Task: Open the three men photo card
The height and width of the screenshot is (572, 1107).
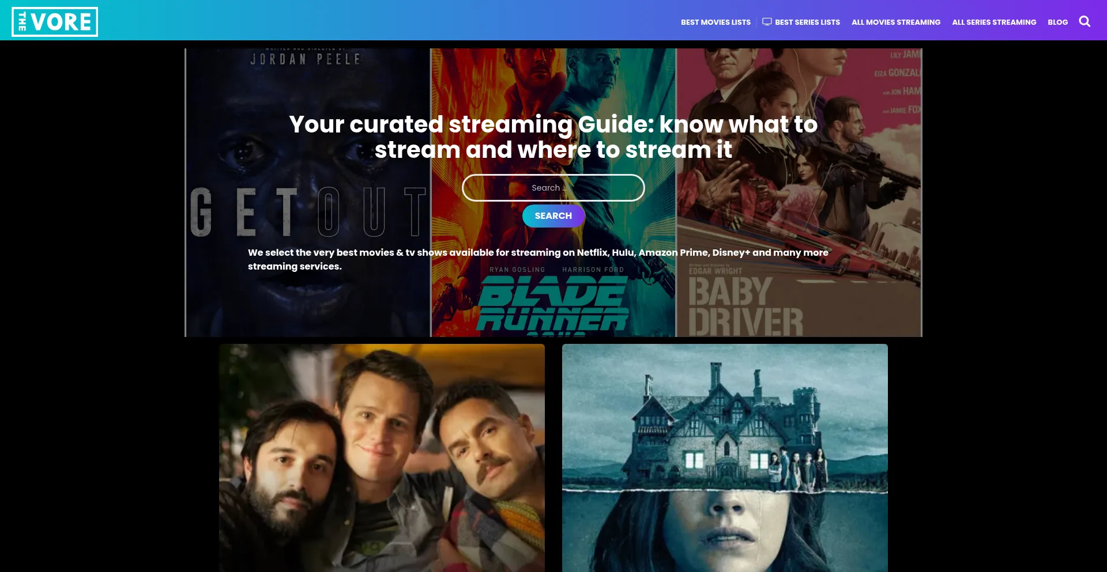Action: [x=382, y=458]
